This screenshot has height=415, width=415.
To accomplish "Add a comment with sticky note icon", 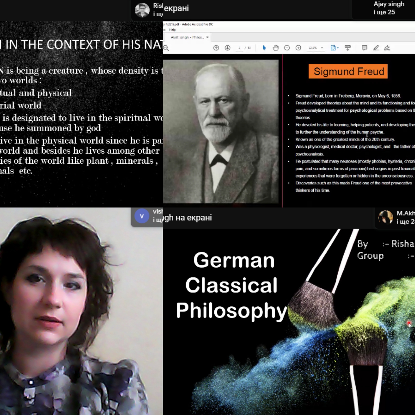I will pyautogui.click(x=364, y=48).
